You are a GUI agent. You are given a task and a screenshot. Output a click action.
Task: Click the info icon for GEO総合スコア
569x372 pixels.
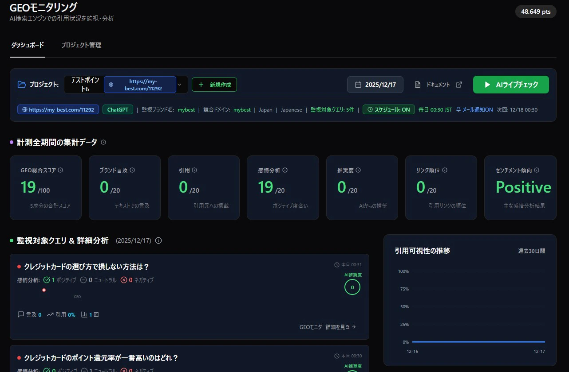coord(60,170)
